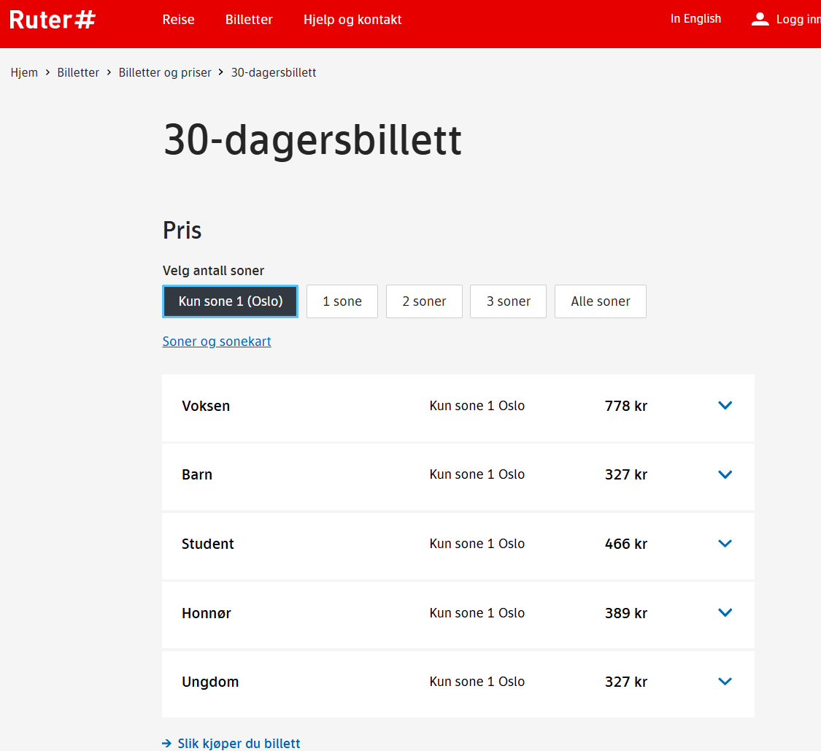Expand the Barn ticket row chevron

(725, 474)
